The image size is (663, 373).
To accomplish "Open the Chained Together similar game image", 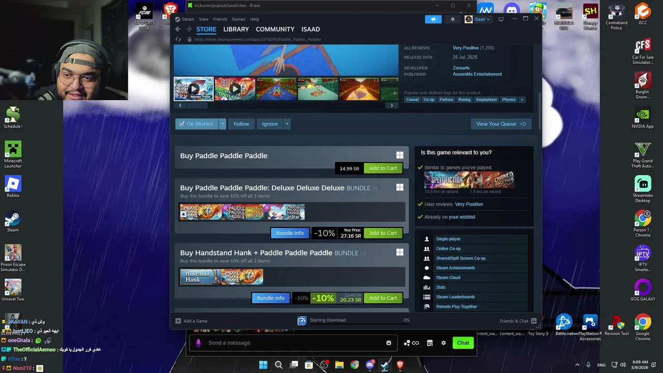I will point(492,180).
